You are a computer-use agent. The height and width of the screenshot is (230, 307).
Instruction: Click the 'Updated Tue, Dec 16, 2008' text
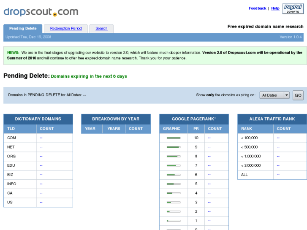tap(28, 37)
